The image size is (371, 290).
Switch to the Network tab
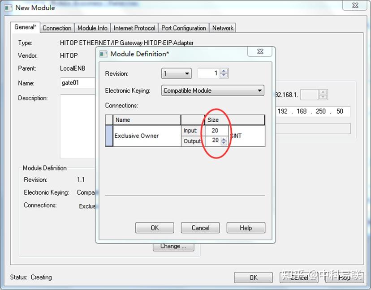tap(223, 27)
